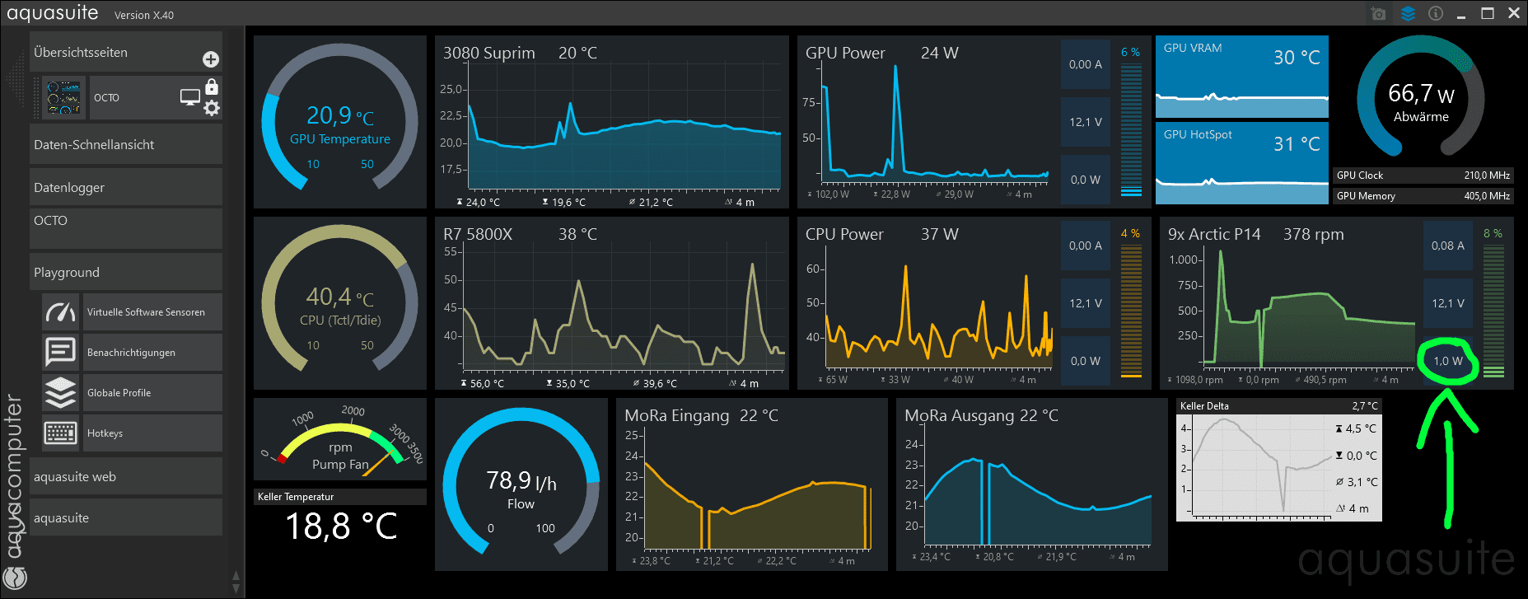The width and height of the screenshot is (1528, 599).
Task: Click 12,1 V value in CPU Power panel
Action: (1086, 303)
